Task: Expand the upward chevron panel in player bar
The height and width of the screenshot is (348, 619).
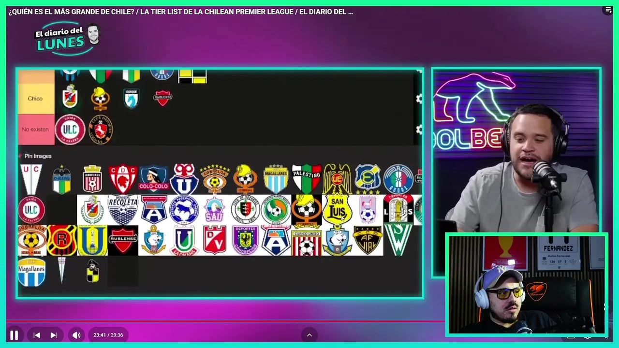Action: point(309,335)
